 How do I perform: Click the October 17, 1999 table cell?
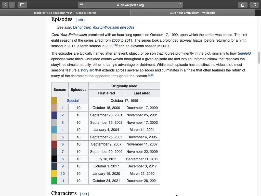[x=124, y=101]
